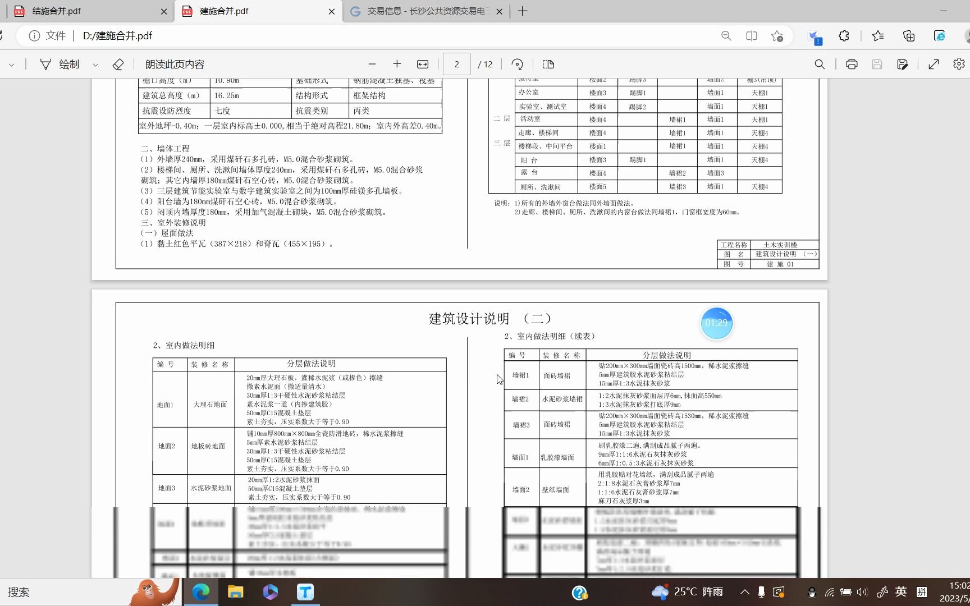
Task: Switch input language 英
Action: click(x=901, y=591)
